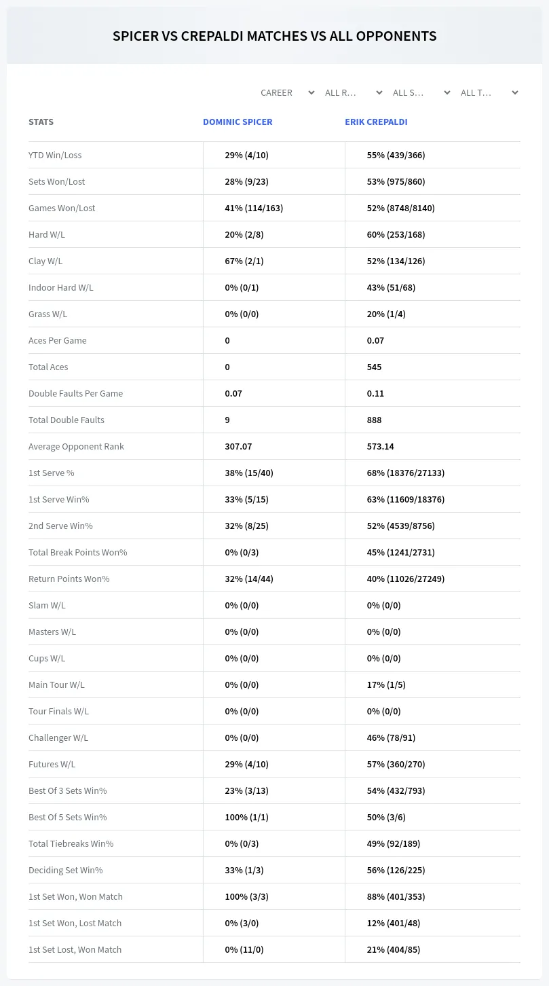The image size is (549, 986).
Task: Open the ALL T… filter dropdown
Action: (x=490, y=93)
